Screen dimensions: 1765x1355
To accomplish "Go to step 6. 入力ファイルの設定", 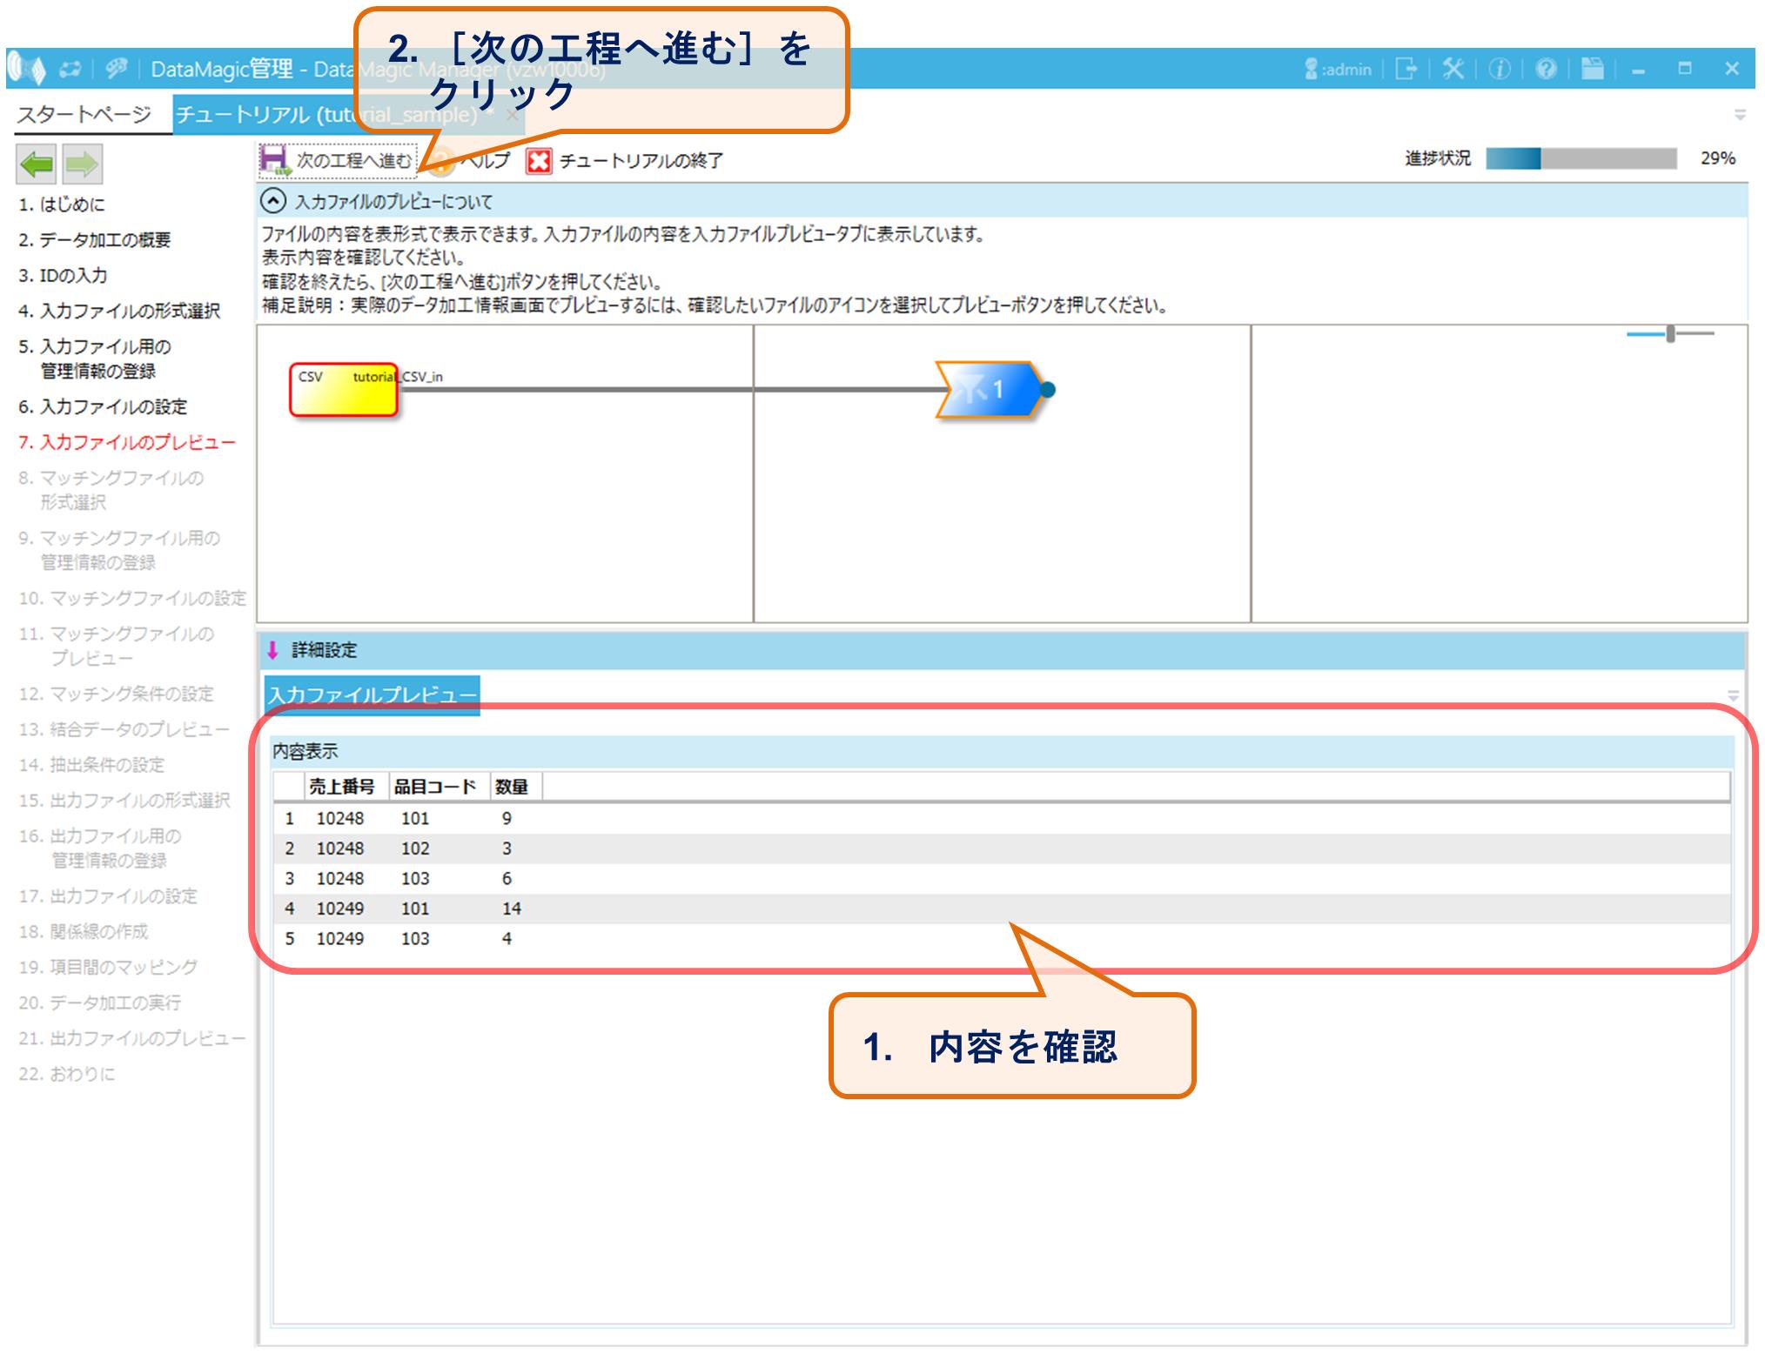I will coord(103,406).
